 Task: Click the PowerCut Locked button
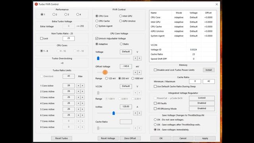(x=202, y=98)
